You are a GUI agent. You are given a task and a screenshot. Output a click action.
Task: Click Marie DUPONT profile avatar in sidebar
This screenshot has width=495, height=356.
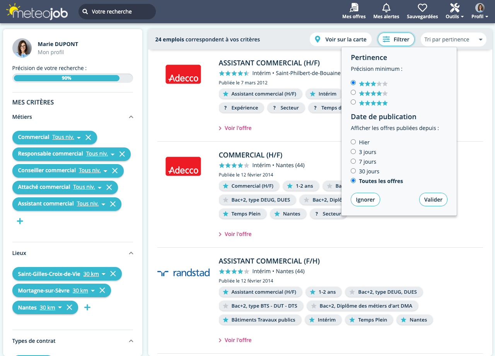22,48
